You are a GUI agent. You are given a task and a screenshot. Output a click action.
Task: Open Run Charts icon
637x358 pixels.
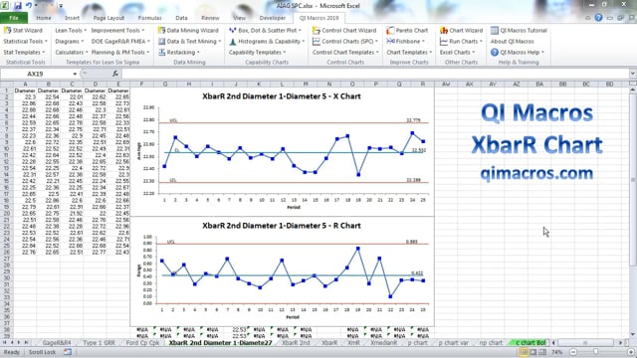[443, 42]
